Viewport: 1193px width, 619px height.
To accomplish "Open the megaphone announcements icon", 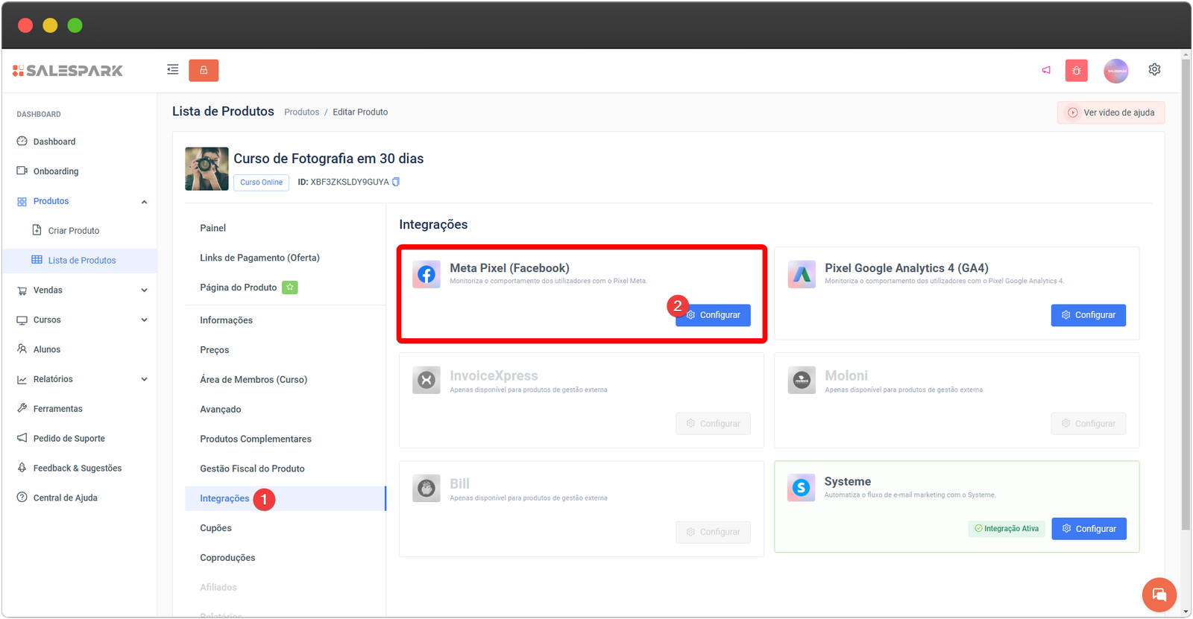I will tap(1046, 70).
